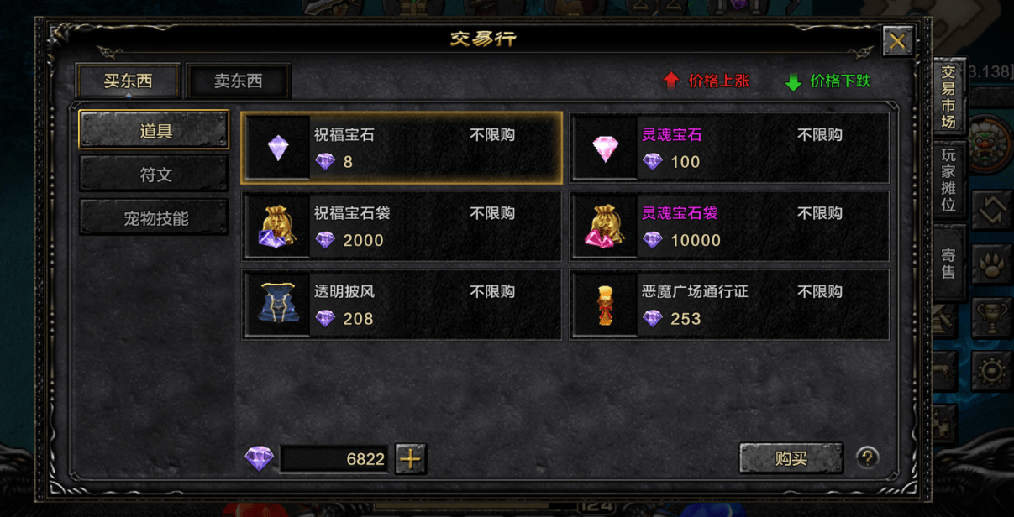
Task: Open the 宠物技能 pet skills category
Action: [x=155, y=218]
